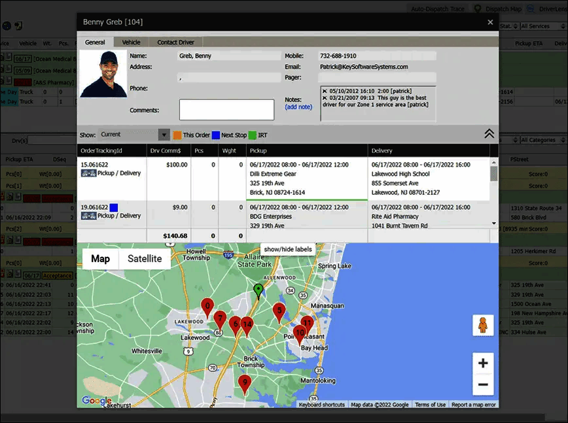Screen dimensions: 568x423
Task: Click inside the Comments text box
Action: click(x=226, y=110)
